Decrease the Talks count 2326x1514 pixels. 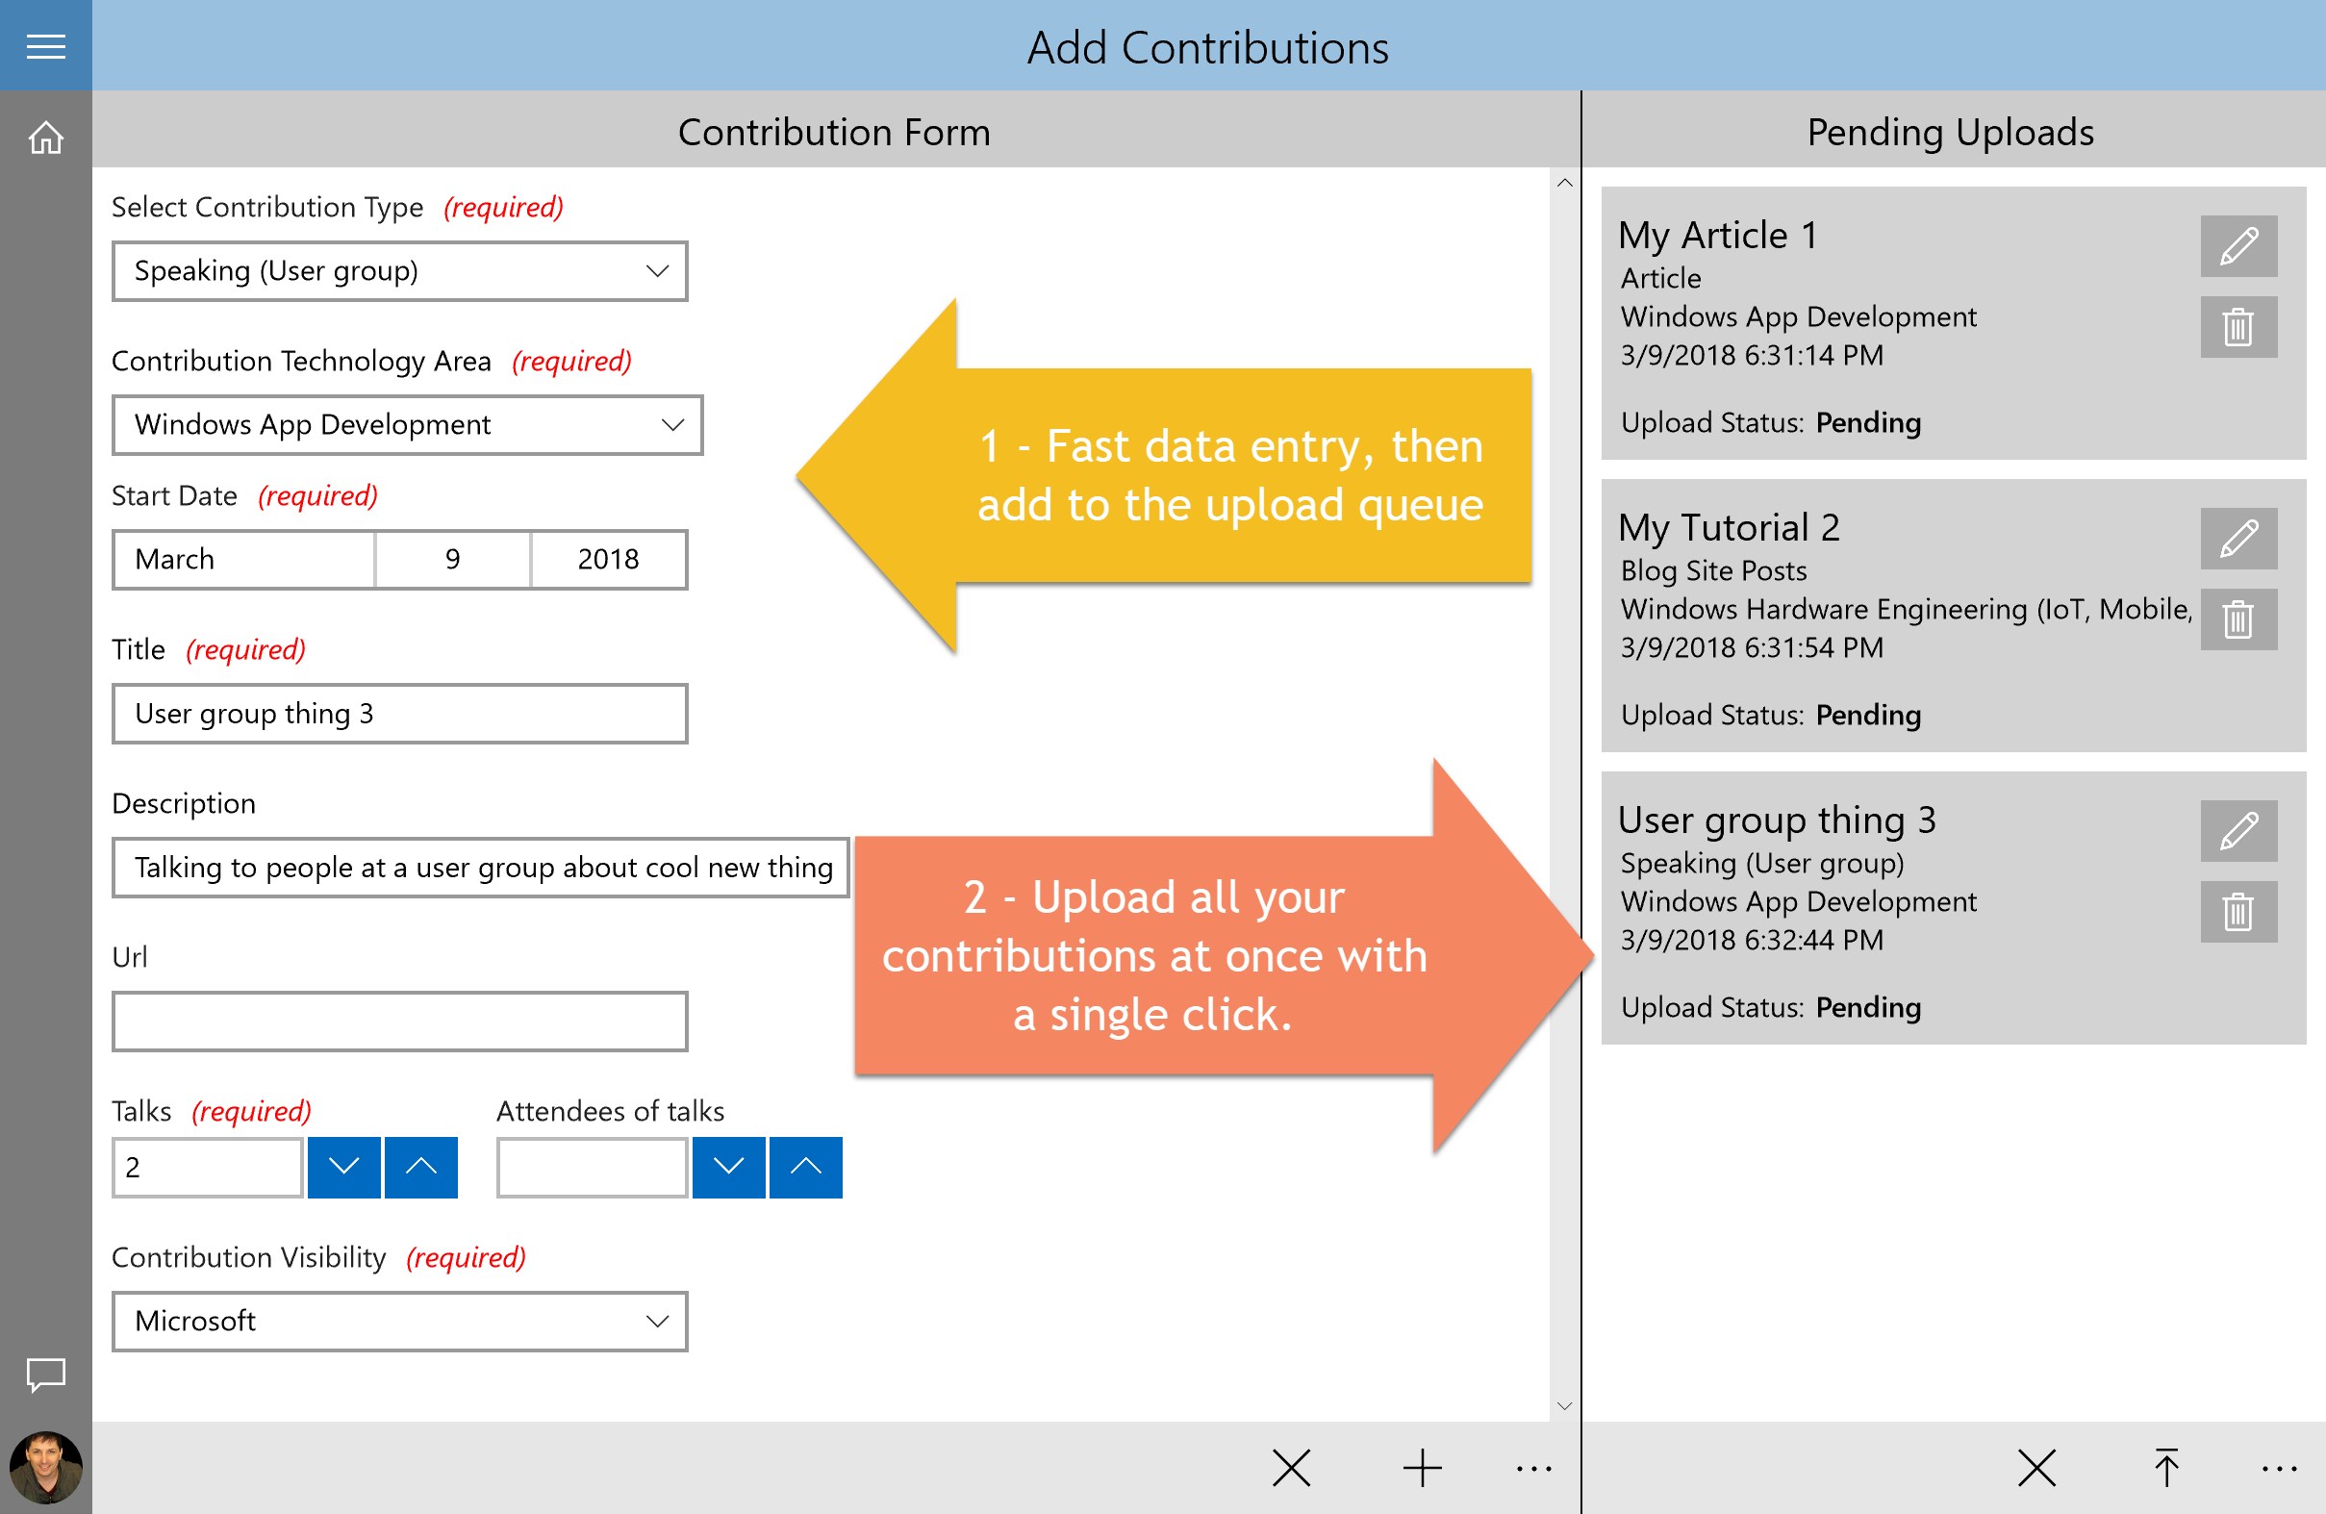pyautogui.click(x=344, y=1166)
